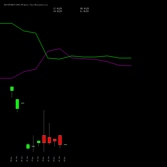Click the red candle for 22 Jun
The width and height of the screenshot is (167, 167).
coord(49,140)
